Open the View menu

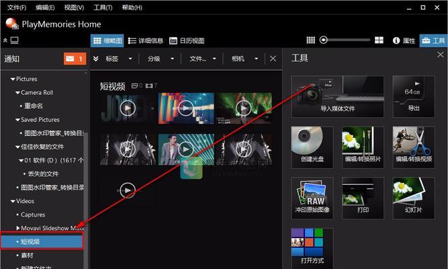(x=74, y=7)
